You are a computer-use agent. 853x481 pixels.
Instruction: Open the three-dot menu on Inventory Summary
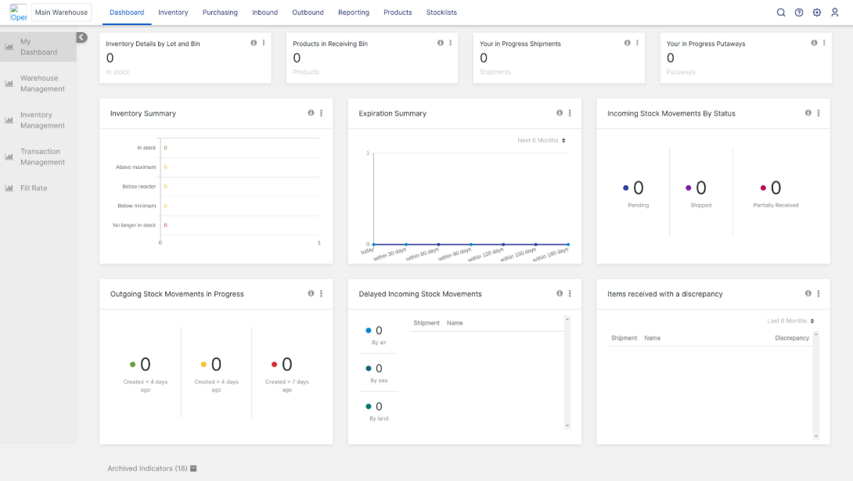click(321, 113)
